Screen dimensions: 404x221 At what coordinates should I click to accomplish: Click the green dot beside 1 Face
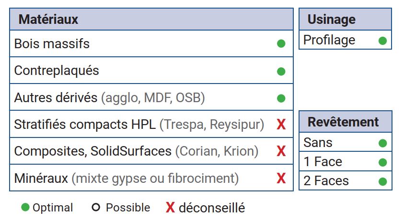(382, 162)
